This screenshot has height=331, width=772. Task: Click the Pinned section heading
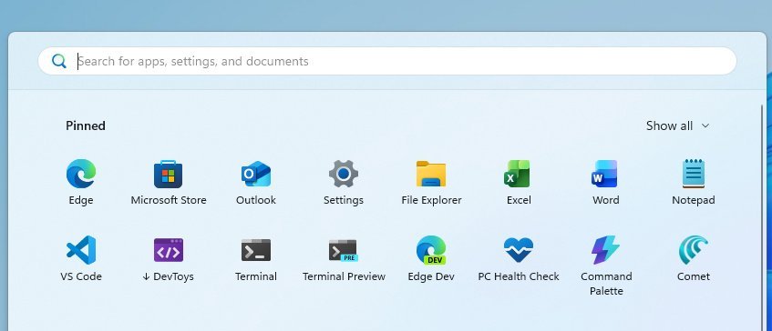click(86, 125)
